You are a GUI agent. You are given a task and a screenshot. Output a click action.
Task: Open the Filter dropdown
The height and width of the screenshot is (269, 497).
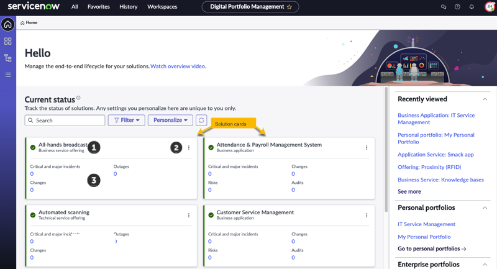127,121
